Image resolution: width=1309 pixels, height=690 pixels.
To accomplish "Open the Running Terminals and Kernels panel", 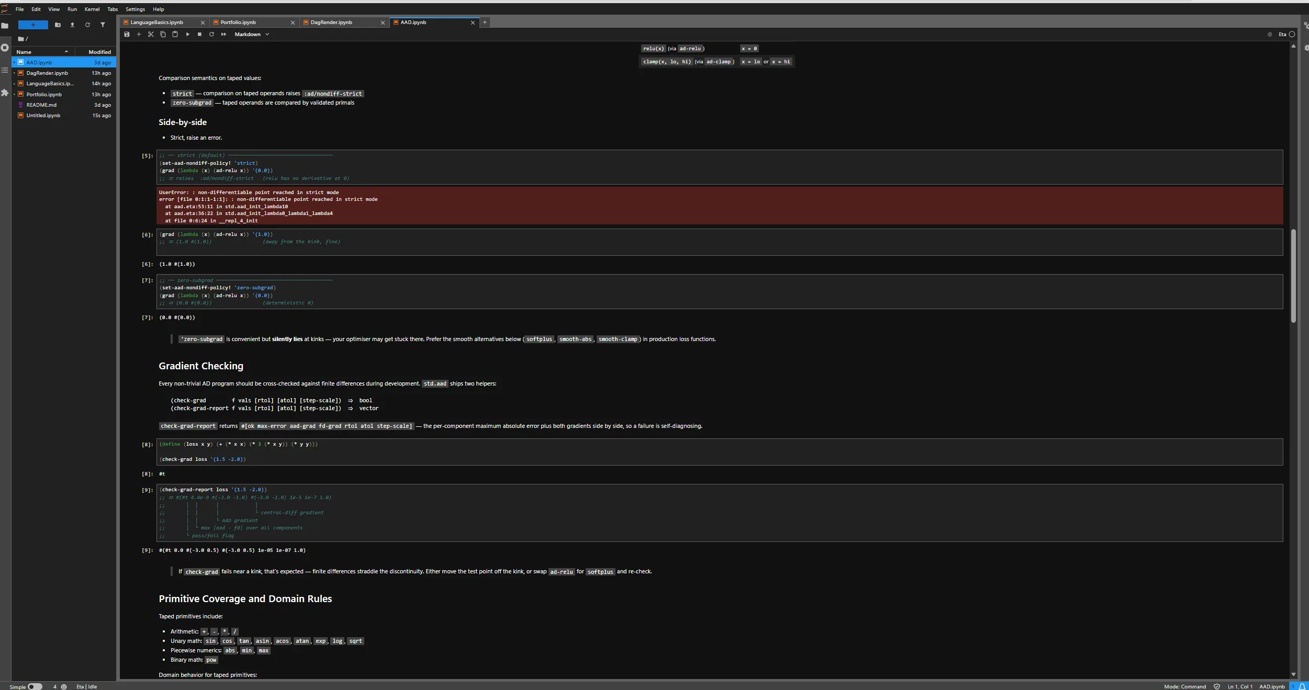I will click(5, 48).
